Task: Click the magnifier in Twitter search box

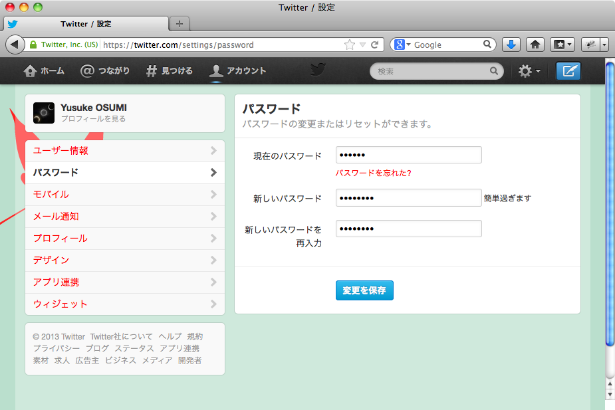Action: [494, 71]
